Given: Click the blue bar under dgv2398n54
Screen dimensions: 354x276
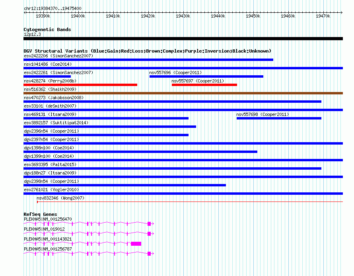Looking at the screenshot, I should (124, 185).
